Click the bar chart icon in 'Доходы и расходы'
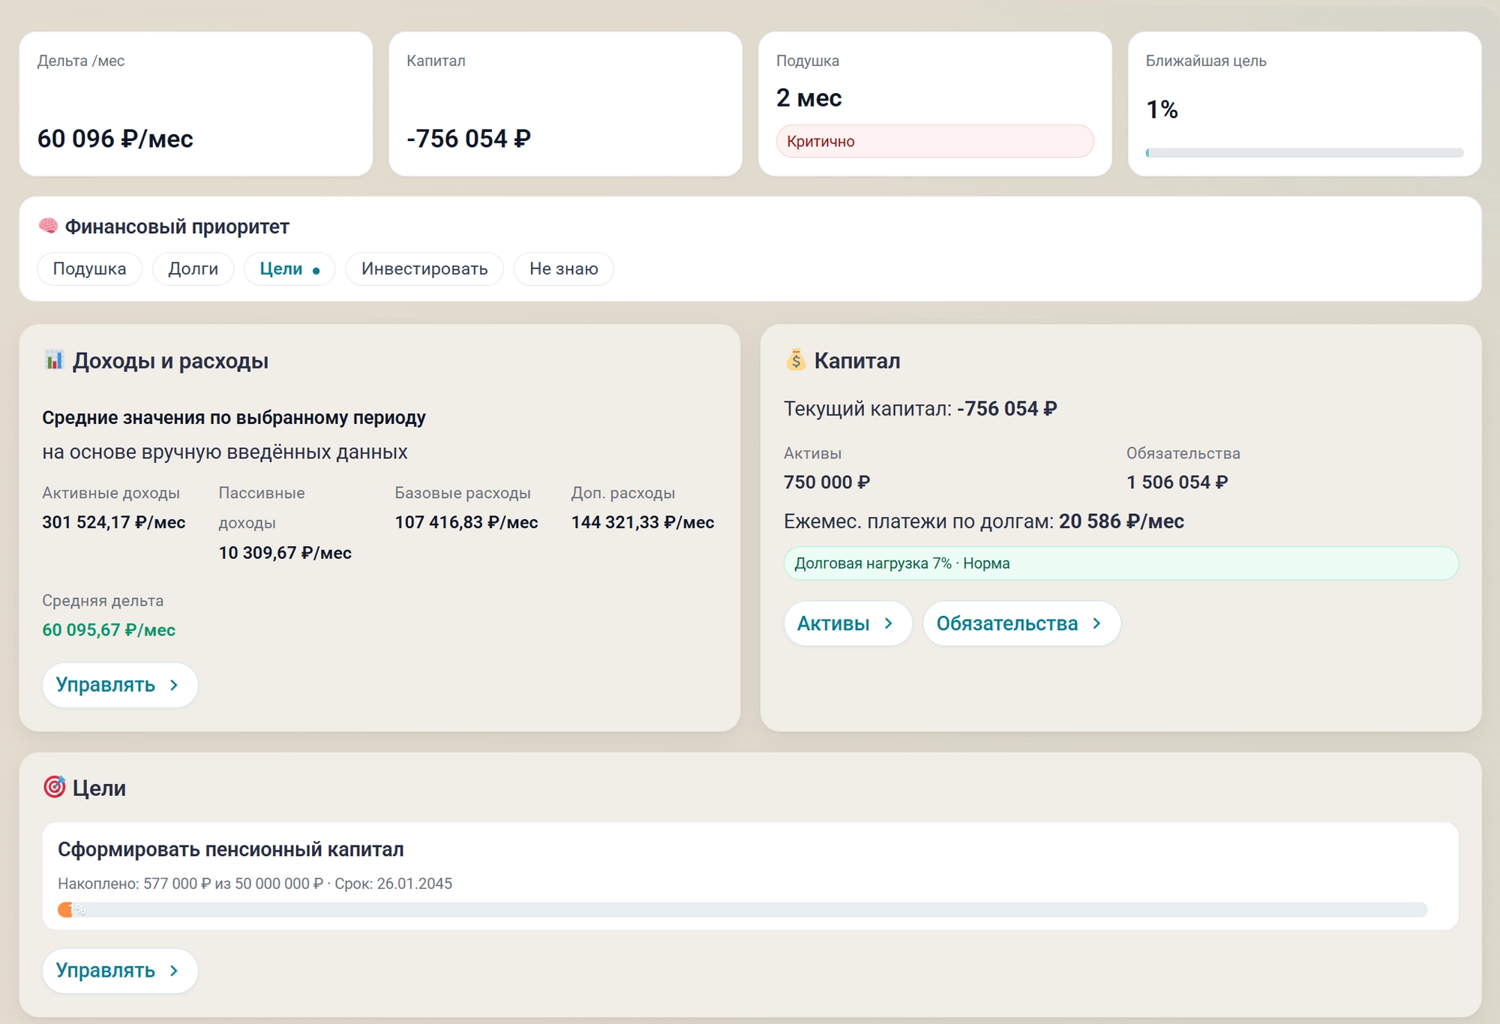1500x1024 pixels. [55, 359]
